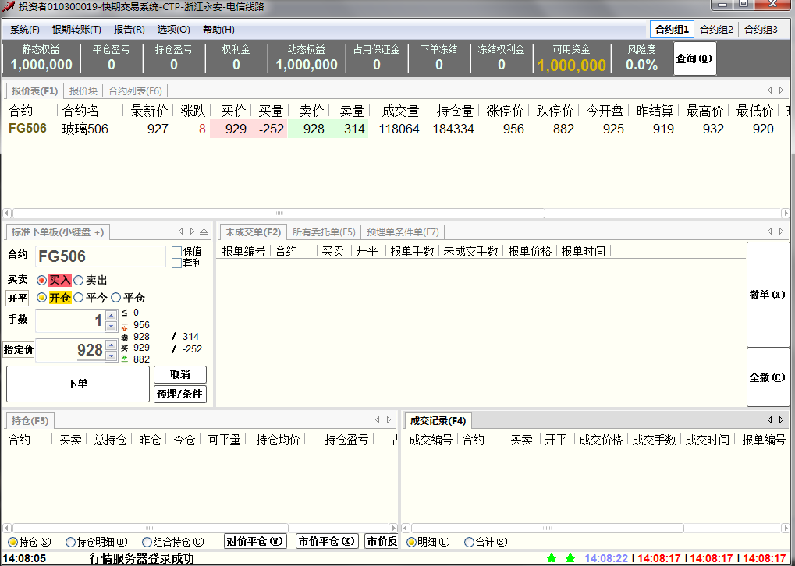The width and height of the screenshot is (795, 566).
Task: Select the 组合持仓(C) radio button
Action: point(147,542)
